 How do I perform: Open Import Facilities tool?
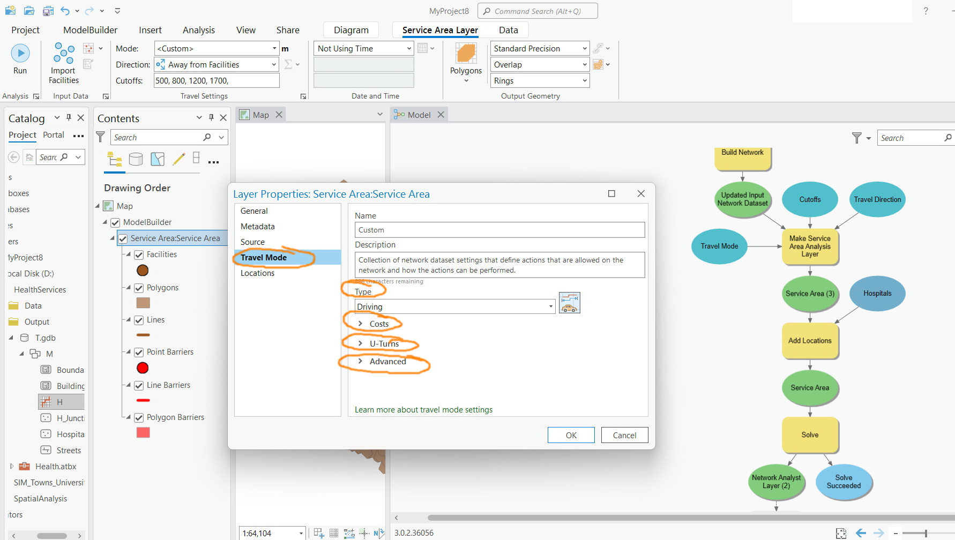(64, 63)
